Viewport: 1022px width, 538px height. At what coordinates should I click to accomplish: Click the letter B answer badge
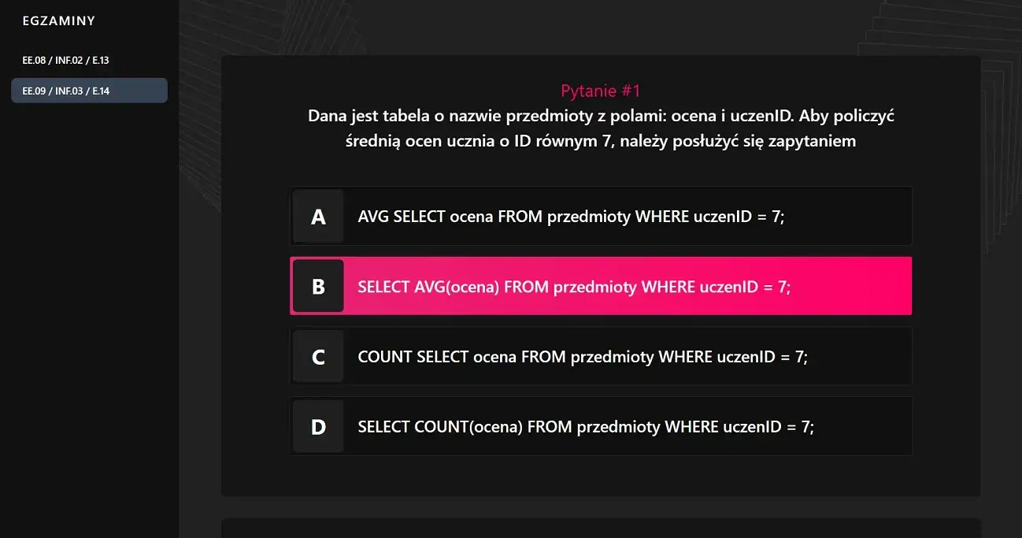point(318,286)
